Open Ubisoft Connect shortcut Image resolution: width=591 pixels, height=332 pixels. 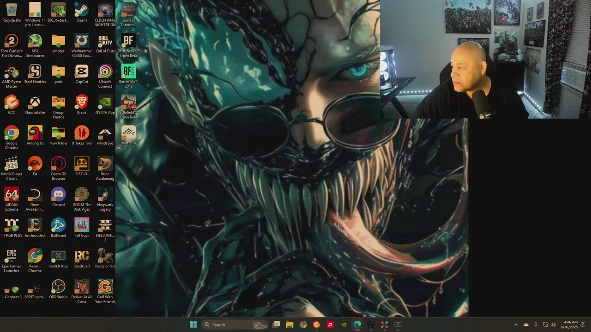coord(105,77)
